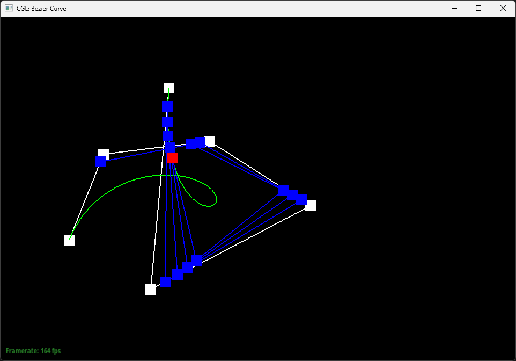Click the CGL: Bezier Curve window title
This screenshot has width=516, height=361.
tap(41, 8)
